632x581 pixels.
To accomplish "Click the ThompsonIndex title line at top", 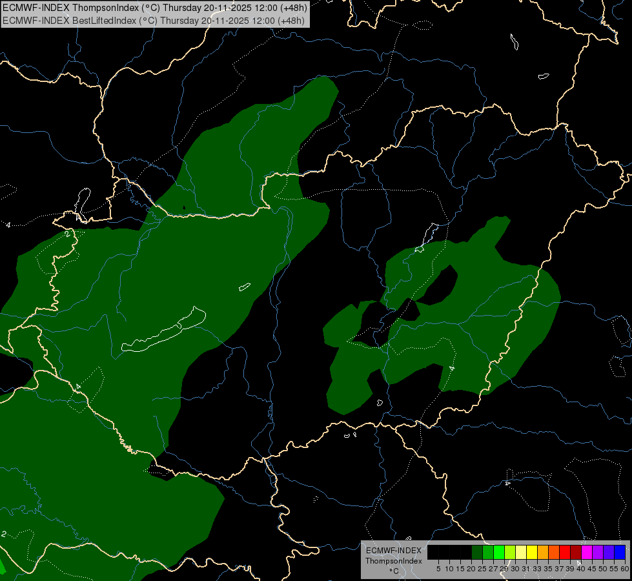I will [x=154, y=7].
